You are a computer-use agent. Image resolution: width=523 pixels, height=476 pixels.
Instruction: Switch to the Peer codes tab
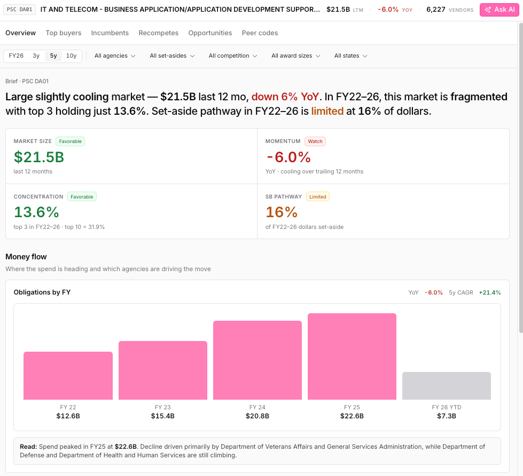coord(260,33)
